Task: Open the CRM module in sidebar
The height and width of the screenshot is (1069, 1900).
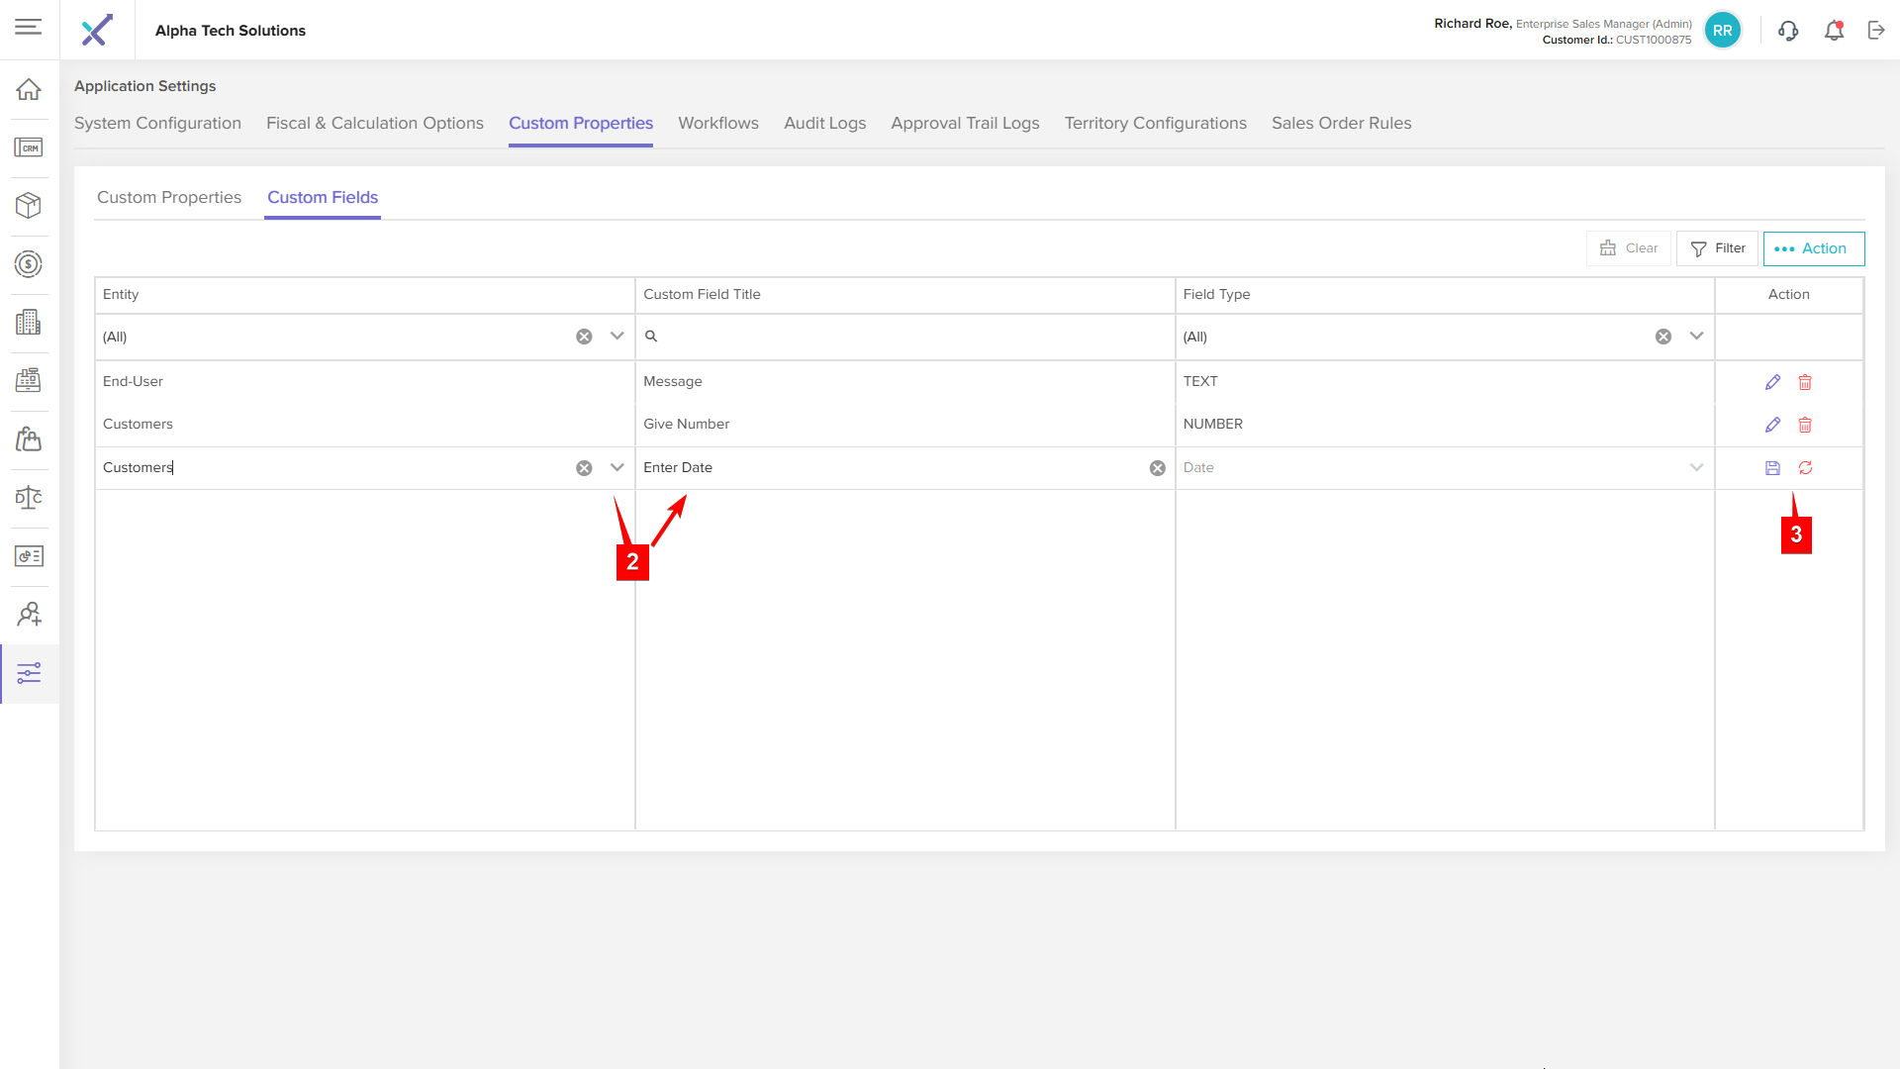Action: 29,148
